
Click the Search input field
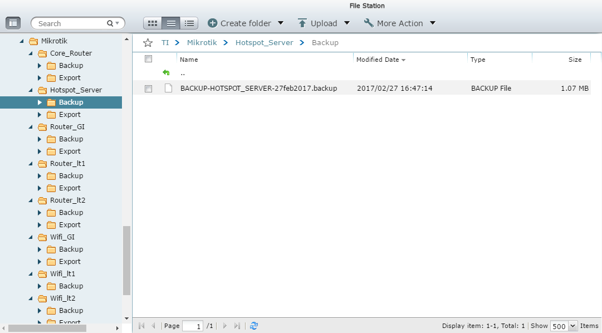pyautogui.click(x=70, y=23)
